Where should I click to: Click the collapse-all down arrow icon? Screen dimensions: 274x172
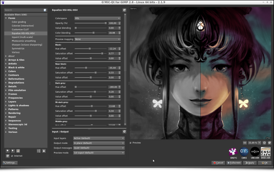(44, 151)
